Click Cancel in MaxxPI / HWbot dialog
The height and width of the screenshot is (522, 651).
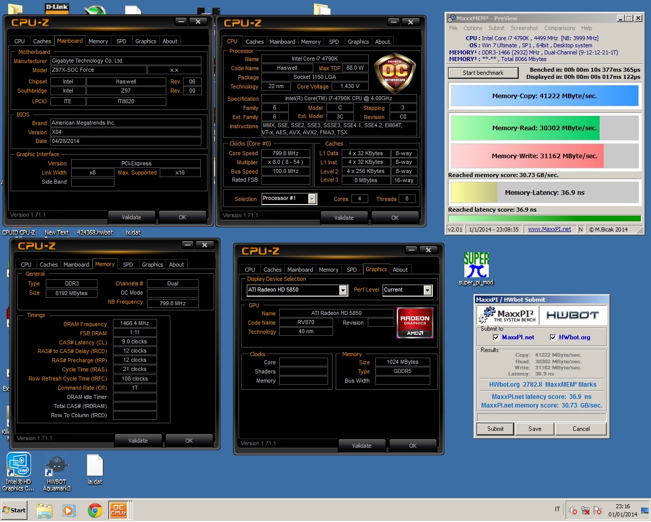581,429
